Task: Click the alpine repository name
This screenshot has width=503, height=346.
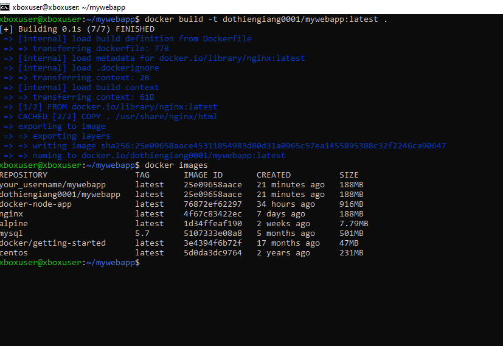Action: point(15,224)
